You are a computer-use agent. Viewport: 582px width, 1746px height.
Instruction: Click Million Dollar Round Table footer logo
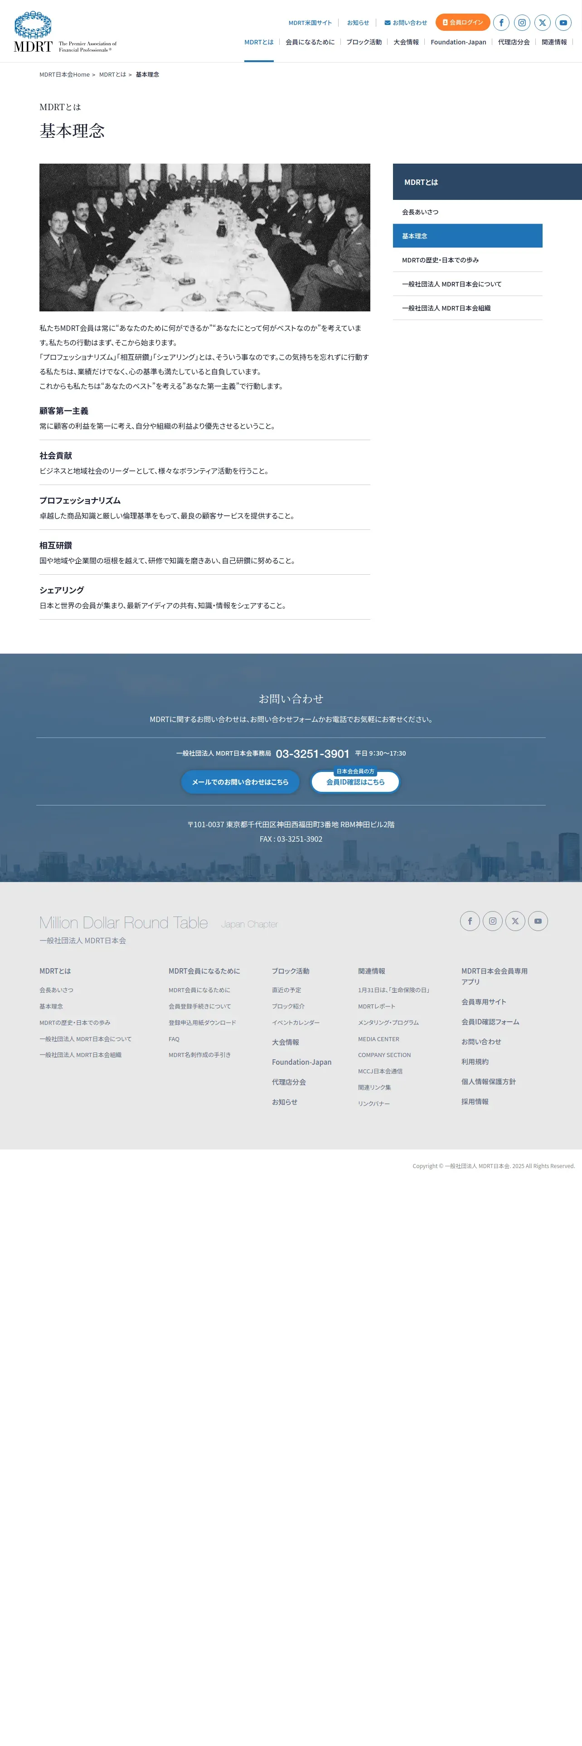pyautogui.click(x=159, y=922)
